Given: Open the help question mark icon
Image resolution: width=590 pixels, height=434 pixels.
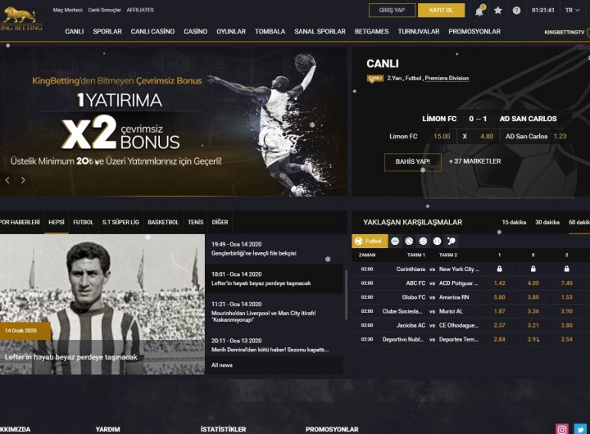Looking at the screenshot, I should coord(516,11).
